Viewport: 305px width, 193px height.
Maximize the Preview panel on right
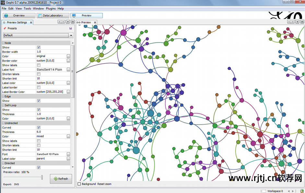(x=302, y=22)
